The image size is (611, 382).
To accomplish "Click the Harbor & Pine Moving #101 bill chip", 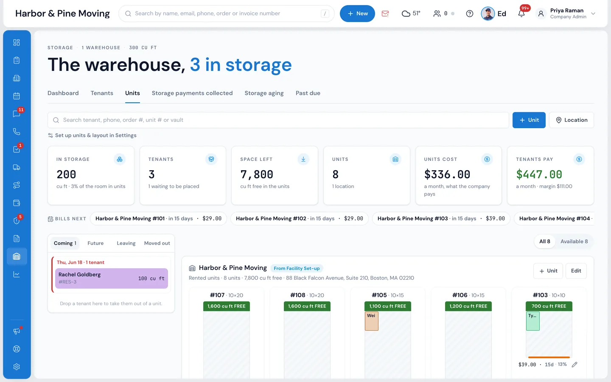I will tap(159, 219).
